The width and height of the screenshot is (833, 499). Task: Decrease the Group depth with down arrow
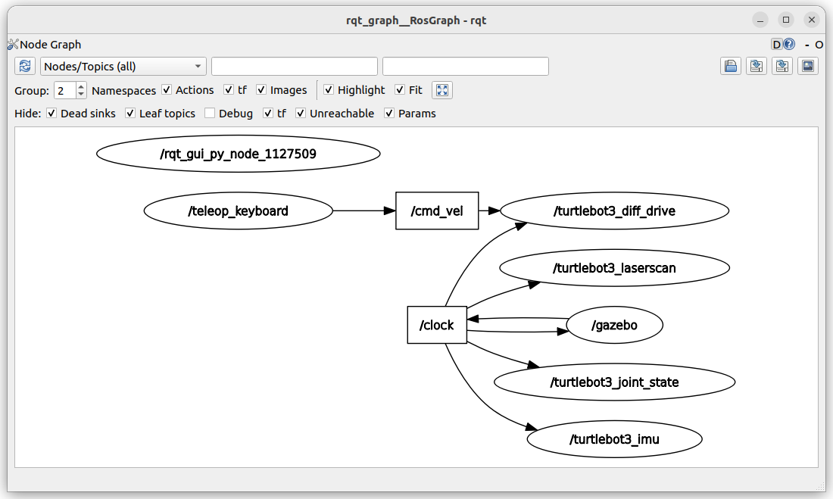pos(81,95)
